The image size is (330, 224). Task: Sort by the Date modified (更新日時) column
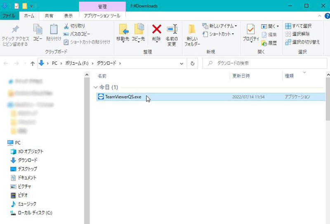(x=241, y=76)
